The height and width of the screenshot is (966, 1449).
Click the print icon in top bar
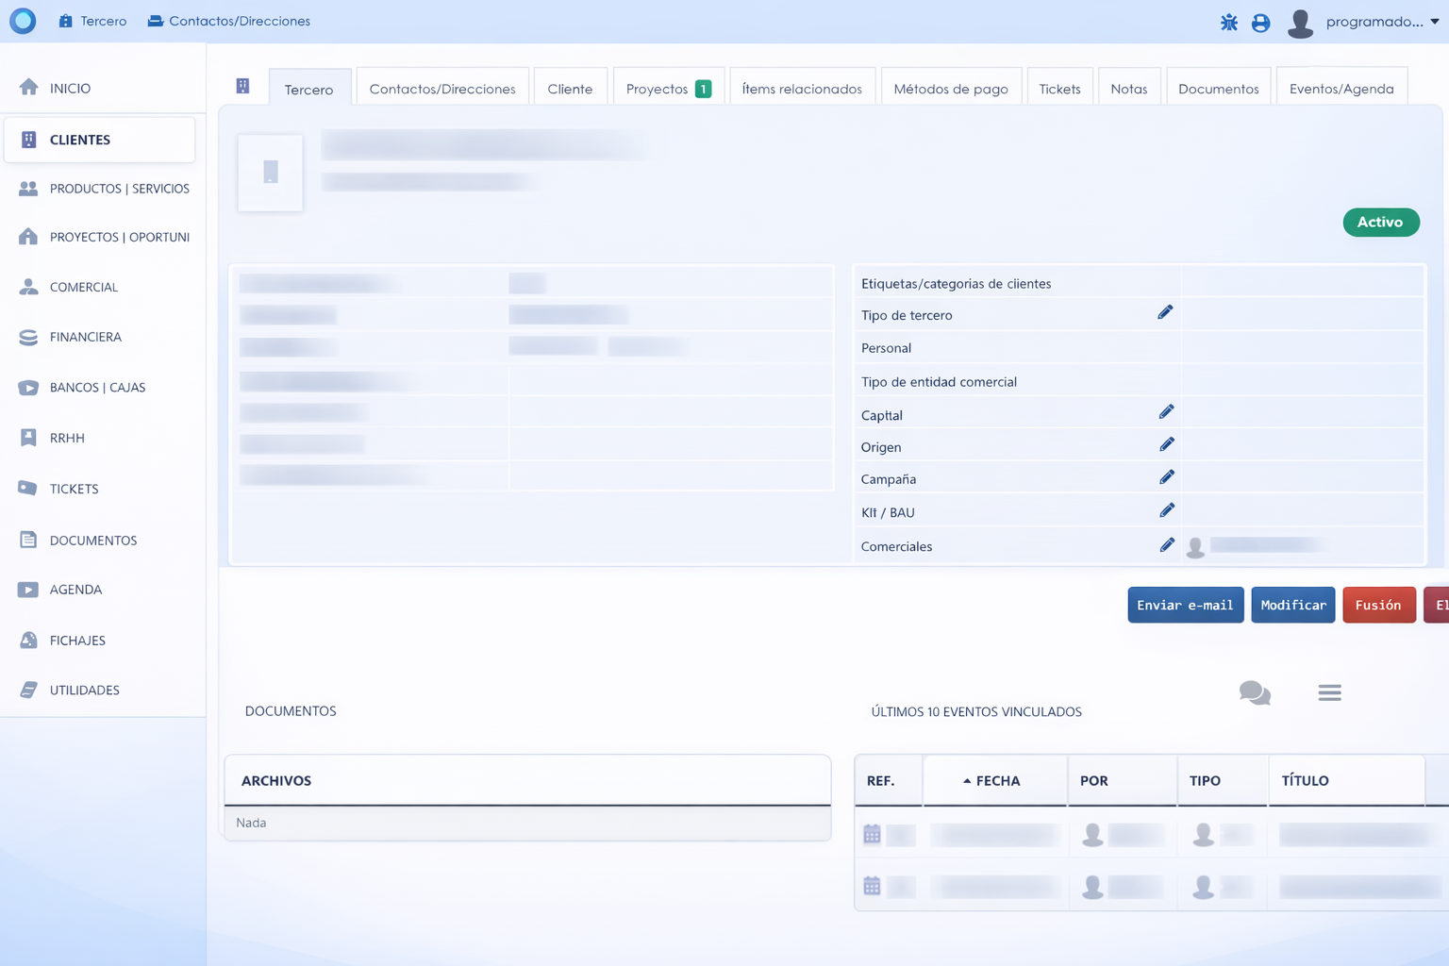point(1260,22)
